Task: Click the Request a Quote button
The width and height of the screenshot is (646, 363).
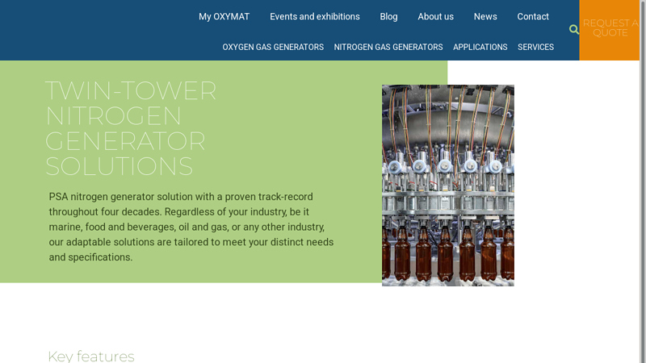Action: tap(610, 30)
